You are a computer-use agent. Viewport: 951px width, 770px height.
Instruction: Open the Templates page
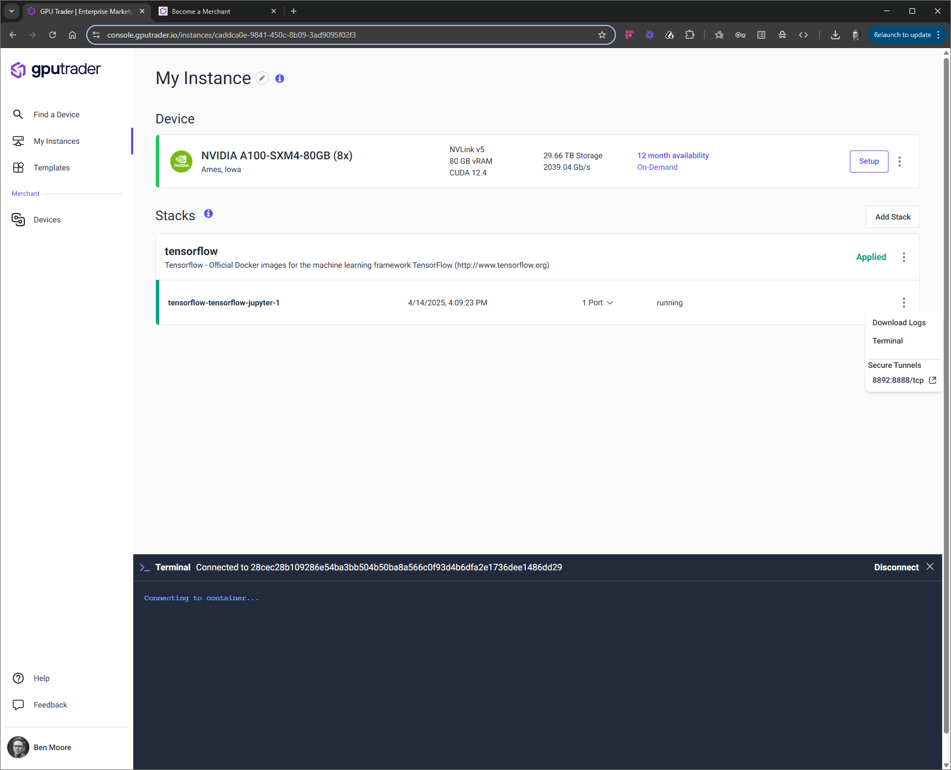(x=51, y=168)
